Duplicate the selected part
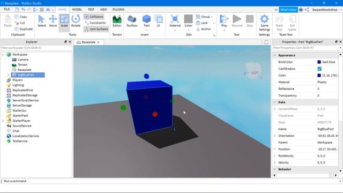This screenshot has width=343, height=193. tap(24, 29)
